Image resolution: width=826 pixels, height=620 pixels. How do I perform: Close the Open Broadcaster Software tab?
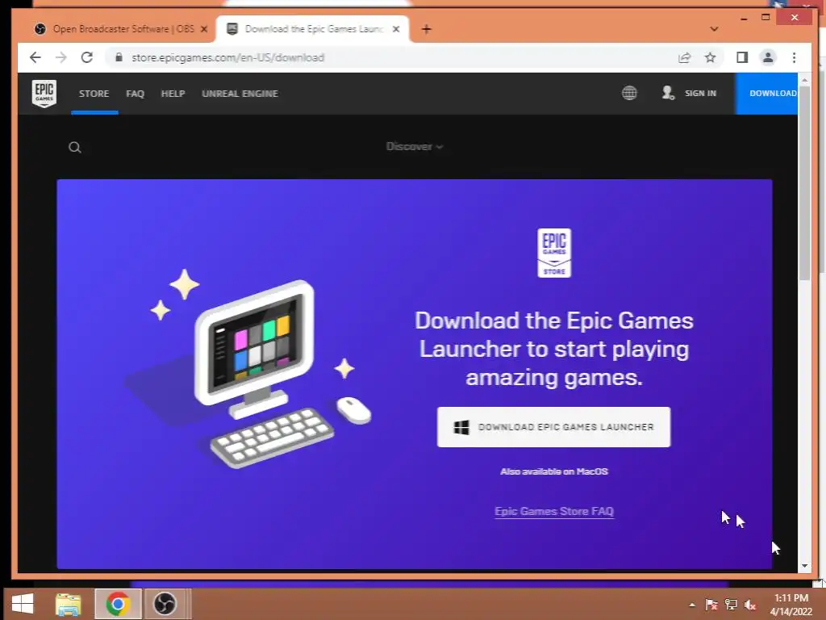coord(204,29)
